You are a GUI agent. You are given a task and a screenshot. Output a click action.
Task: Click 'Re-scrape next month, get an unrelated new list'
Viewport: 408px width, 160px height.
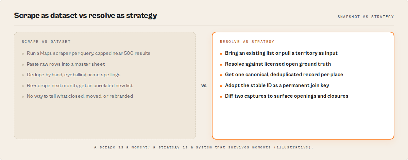pos(80,85)
